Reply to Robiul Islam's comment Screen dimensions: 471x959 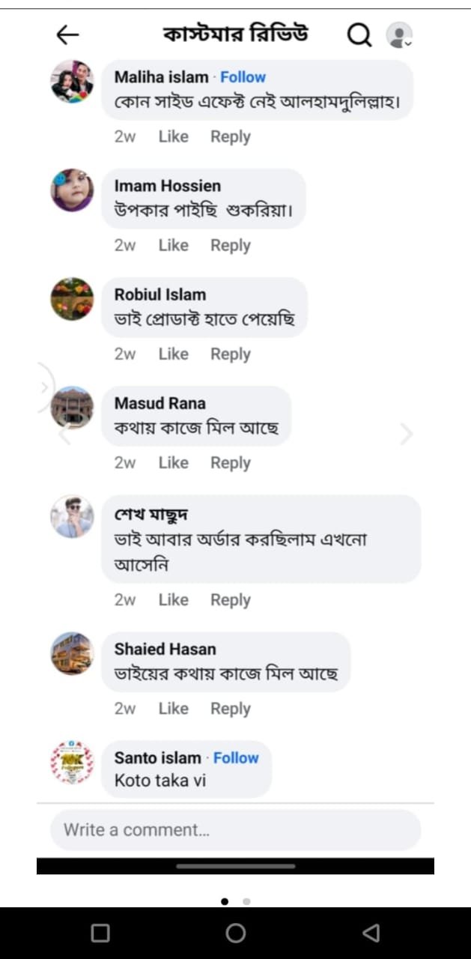point(230,354)
